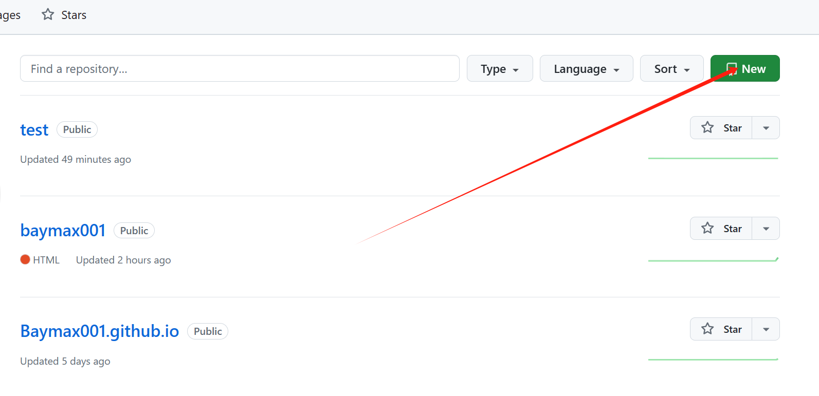This screenshot has height=396, width=819.
Task: Click the "Updated 49 minutes ago" text
Action: click(76, 159)
